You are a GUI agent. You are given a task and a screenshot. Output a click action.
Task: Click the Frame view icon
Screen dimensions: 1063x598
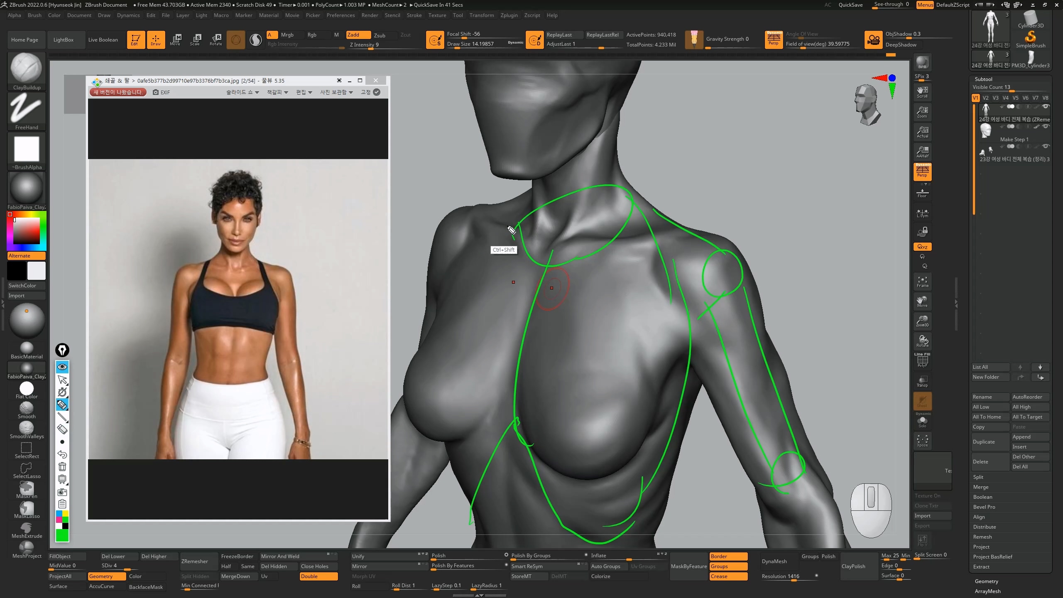point(922,282)
